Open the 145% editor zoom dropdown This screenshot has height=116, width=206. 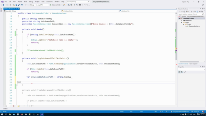tap(6, 106)
